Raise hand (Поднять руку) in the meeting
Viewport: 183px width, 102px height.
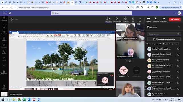coord(117,19)
